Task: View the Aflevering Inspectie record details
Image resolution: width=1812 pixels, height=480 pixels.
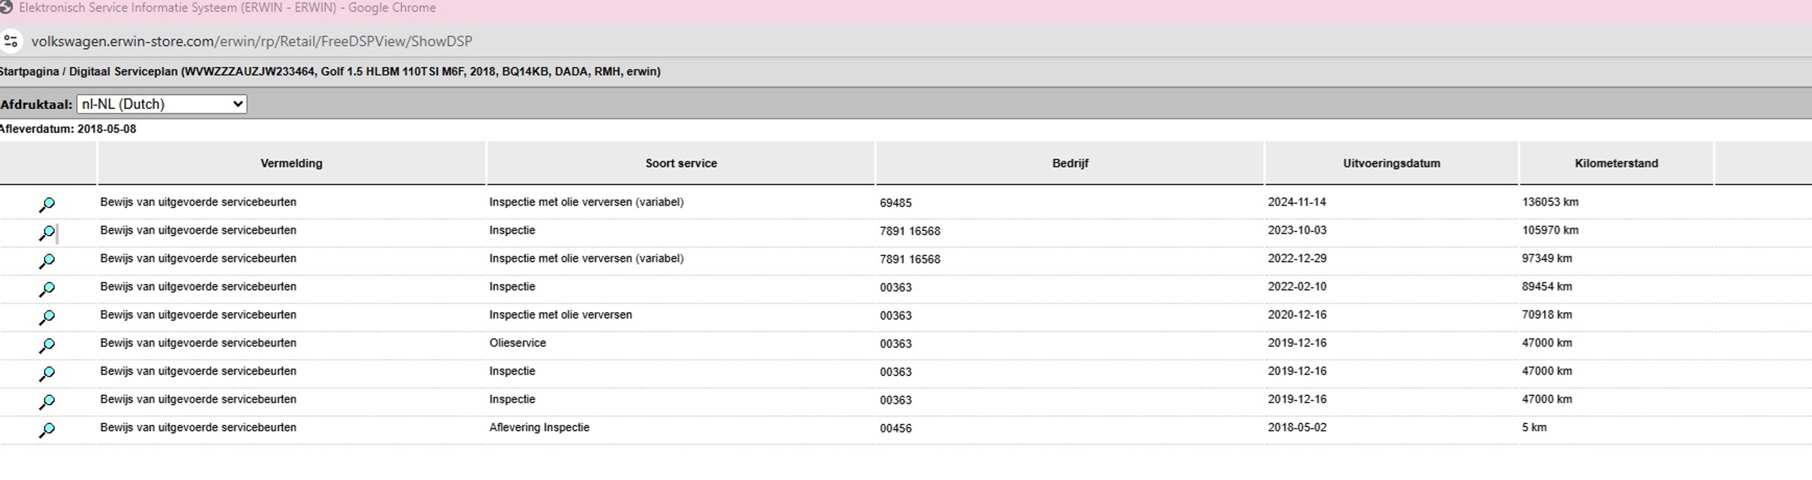Action: coord(46,430)
